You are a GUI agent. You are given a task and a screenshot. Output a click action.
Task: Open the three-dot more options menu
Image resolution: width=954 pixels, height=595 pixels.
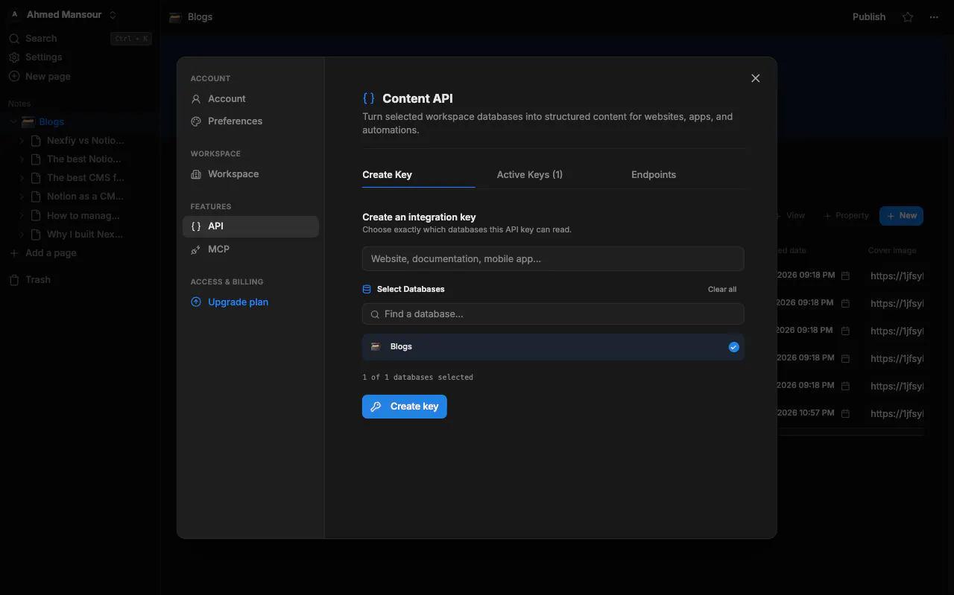pos(934,17)
